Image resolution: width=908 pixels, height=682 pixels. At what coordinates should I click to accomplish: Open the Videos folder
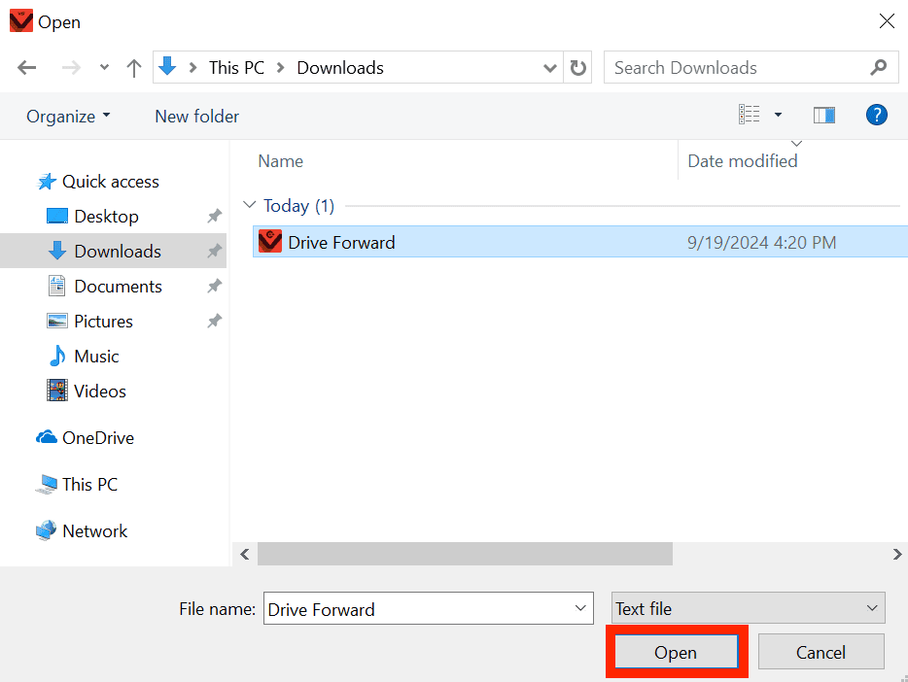[x=98, y=391]
